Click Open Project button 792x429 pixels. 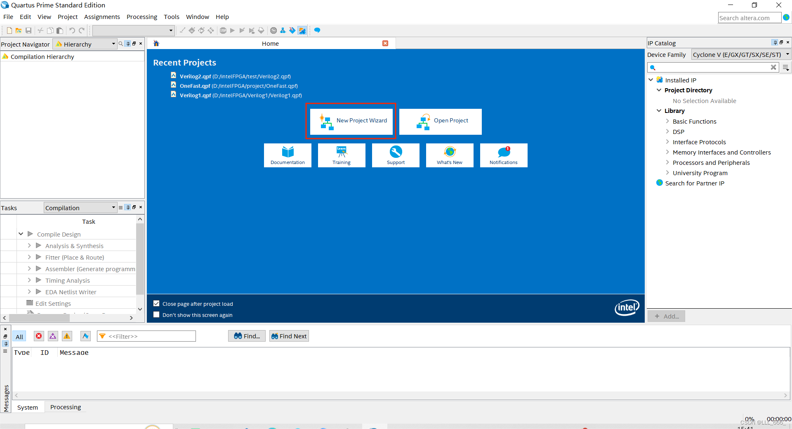coord(440,121)
